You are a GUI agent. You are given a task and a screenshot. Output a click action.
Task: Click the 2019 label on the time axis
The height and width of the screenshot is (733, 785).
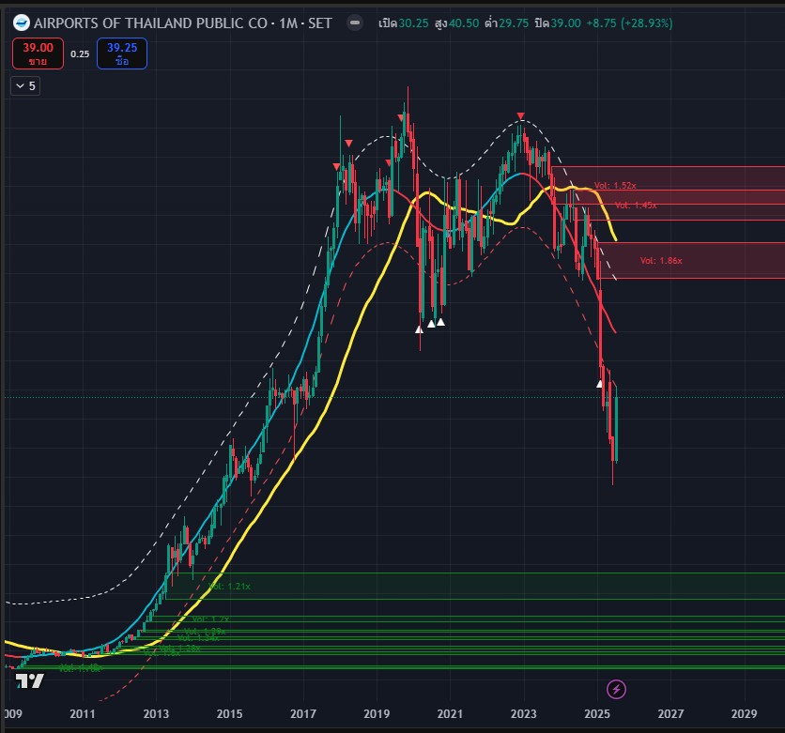click(377, 714)
